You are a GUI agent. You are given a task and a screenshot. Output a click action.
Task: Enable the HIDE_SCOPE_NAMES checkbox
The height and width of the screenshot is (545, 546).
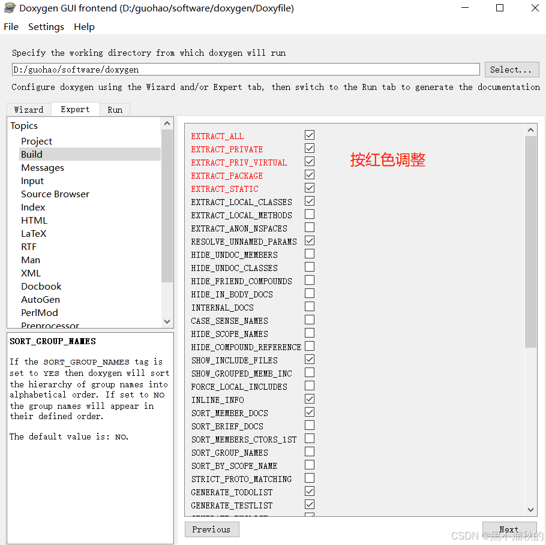(310, 333)
